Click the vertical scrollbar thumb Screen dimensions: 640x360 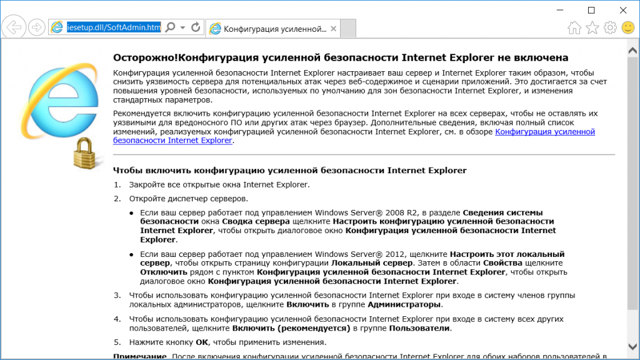(632, 184)
